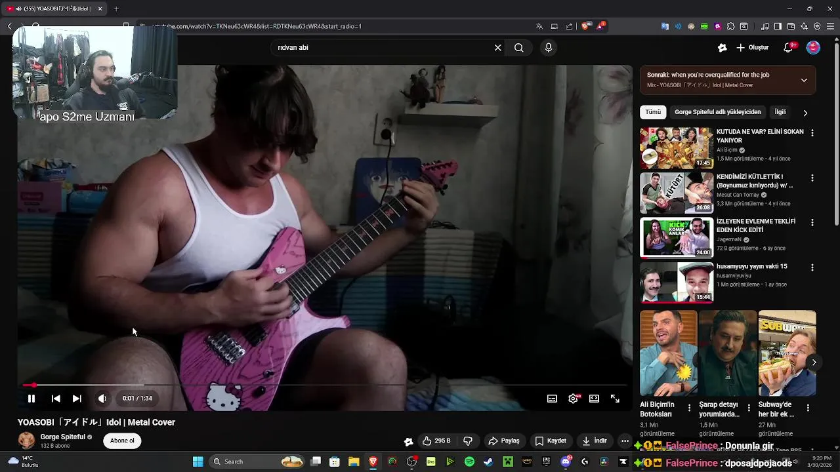Open the media control music note icon
This screenshot has height=472, width=840.
click(x=765, y=26)
